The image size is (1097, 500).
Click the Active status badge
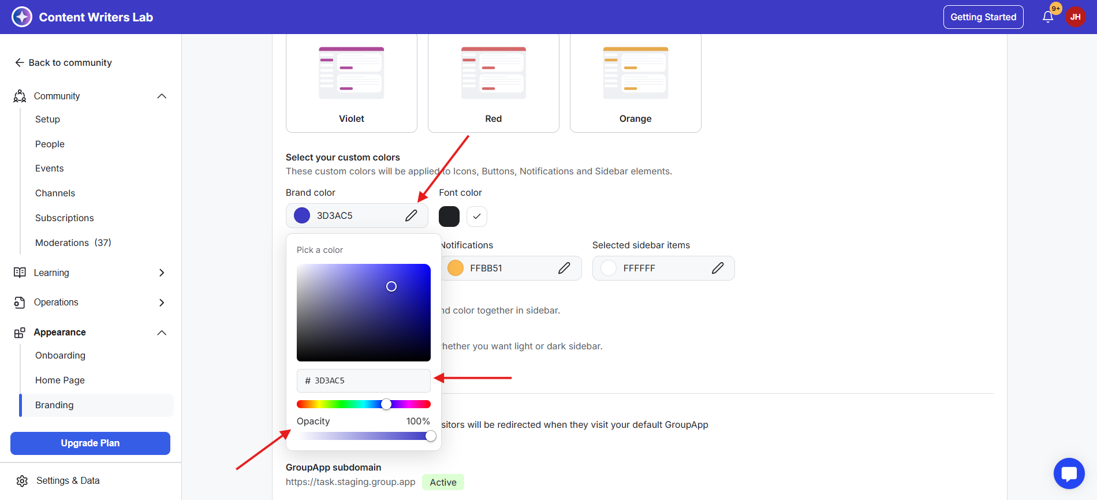(x=443, y=482)
